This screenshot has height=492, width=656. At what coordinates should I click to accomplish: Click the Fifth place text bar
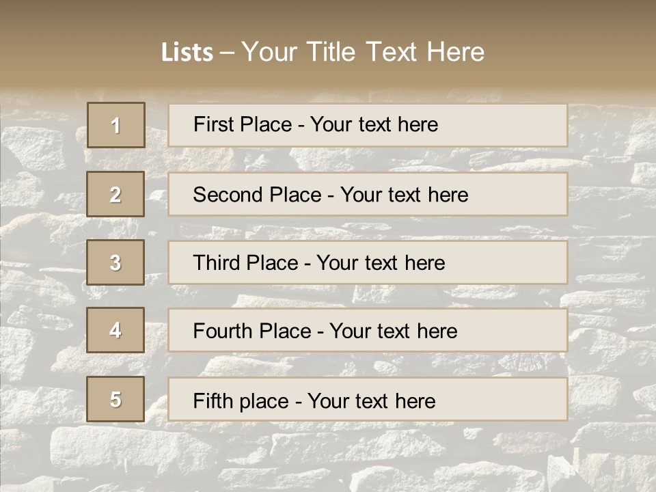pos(368,399)
